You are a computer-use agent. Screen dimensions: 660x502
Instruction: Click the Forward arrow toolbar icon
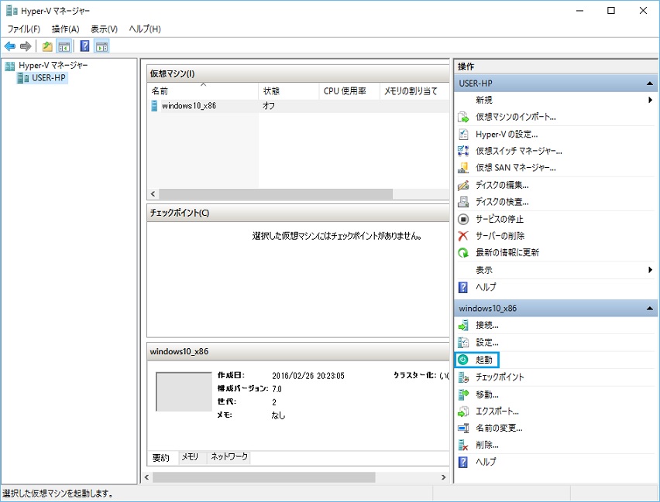pyautogui.click(x=26, y=46)
